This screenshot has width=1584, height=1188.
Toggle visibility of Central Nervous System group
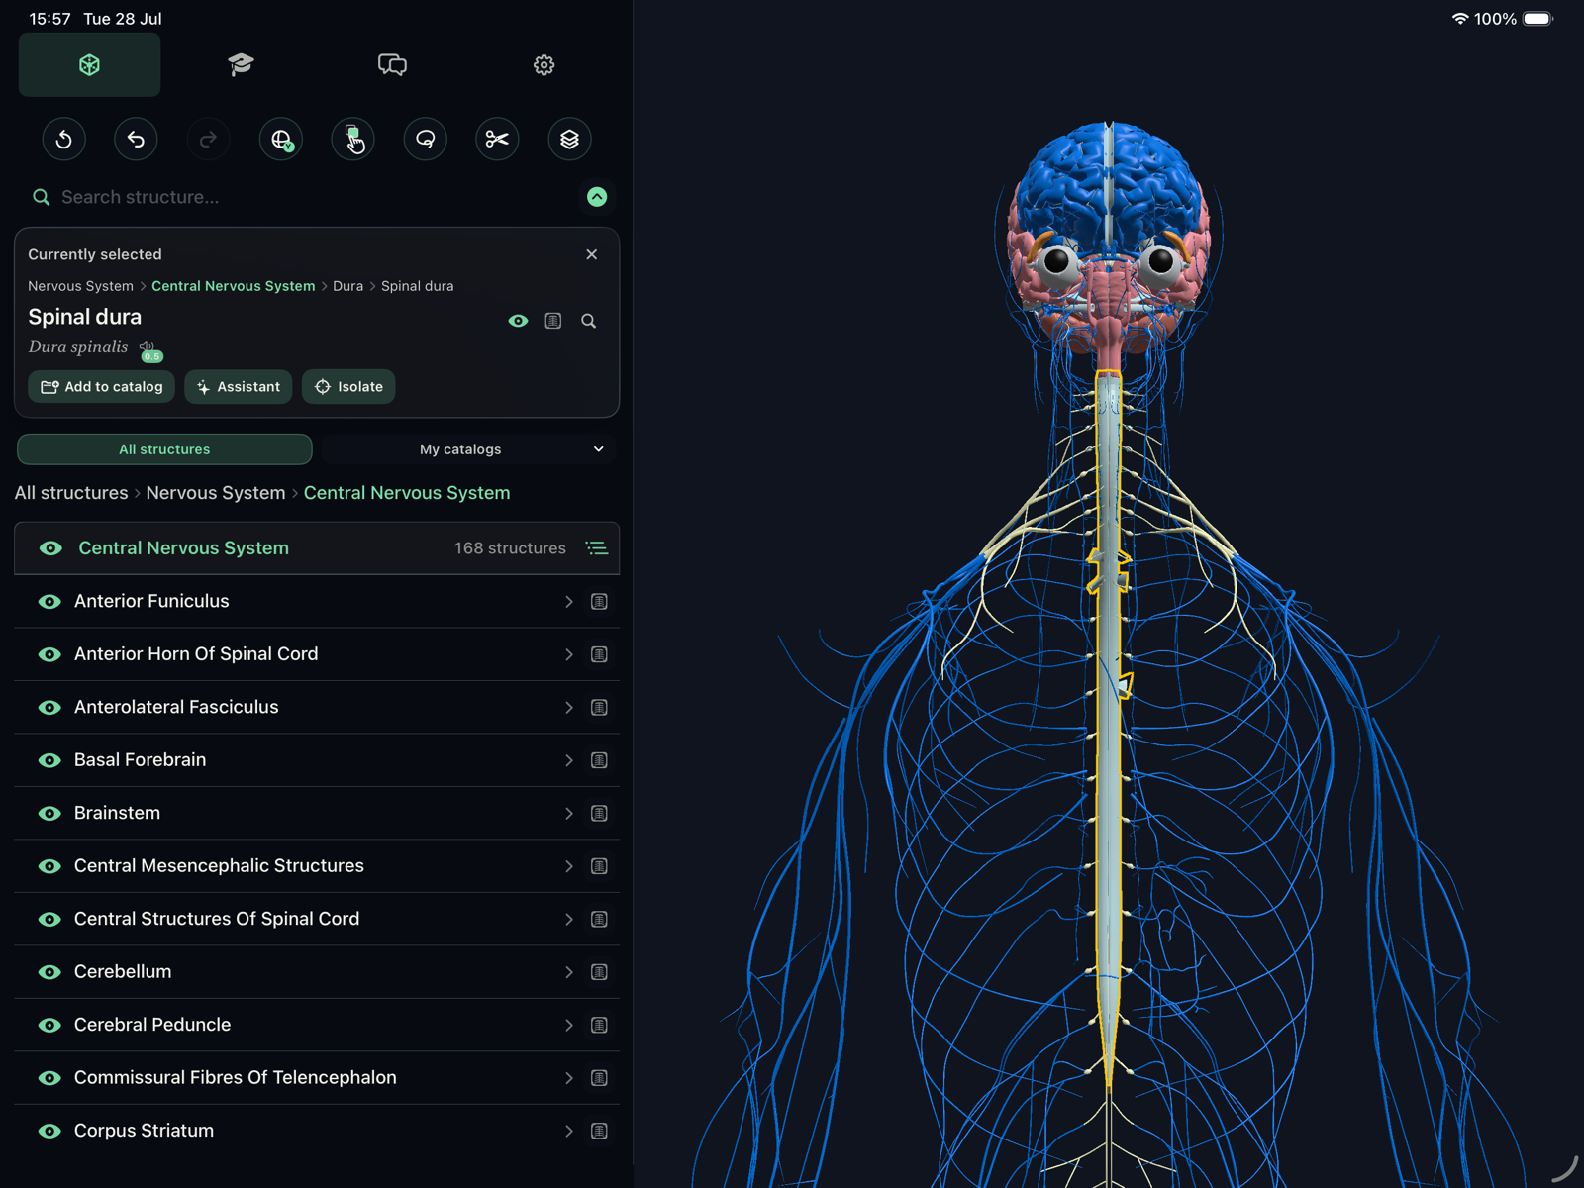tap(50, 548)
